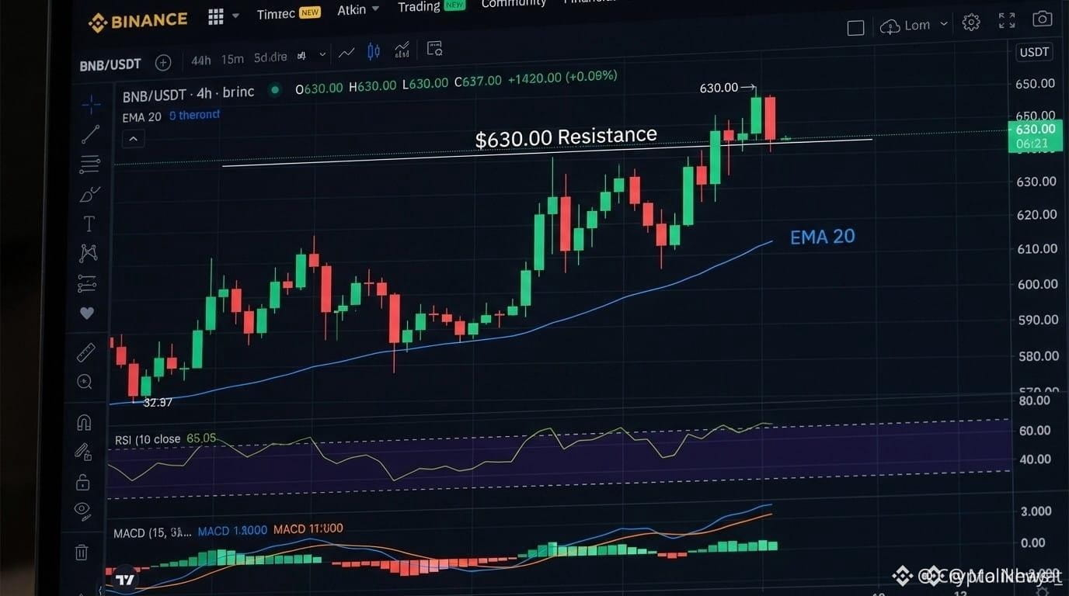Toggle stay-in-drawing-mode pencil lock

83,452
